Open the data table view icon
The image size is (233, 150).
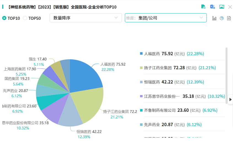click(229, 18)
